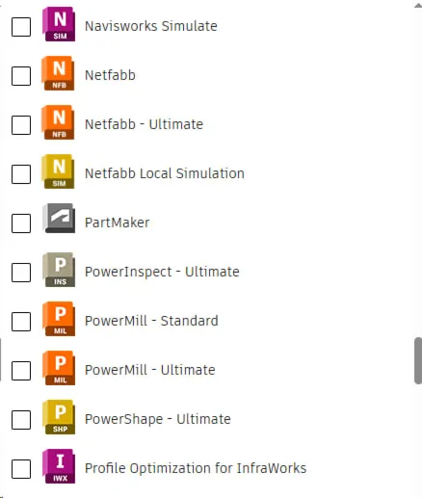Image resolution: width=422 pixels, height=498 pixels.
Task: Check Profile Optimization for InfraWorks box
Action: pyautogui.click(x=21, y=469)
